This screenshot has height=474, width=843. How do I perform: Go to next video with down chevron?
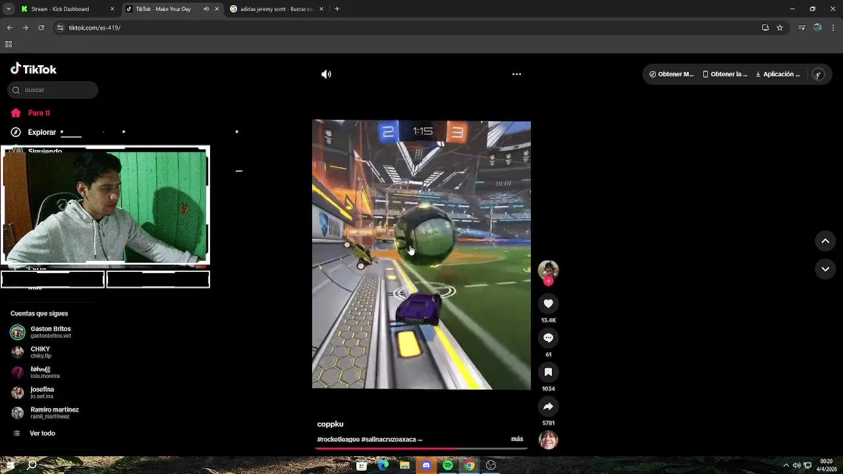coord(825,269)
